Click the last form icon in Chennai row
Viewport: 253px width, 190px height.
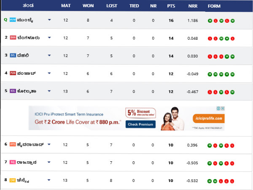pyautogui.click(x=232, y=181)
